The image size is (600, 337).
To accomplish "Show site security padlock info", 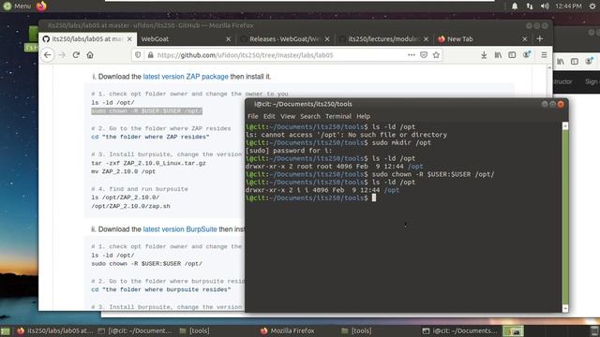I will tap(150, 55).
